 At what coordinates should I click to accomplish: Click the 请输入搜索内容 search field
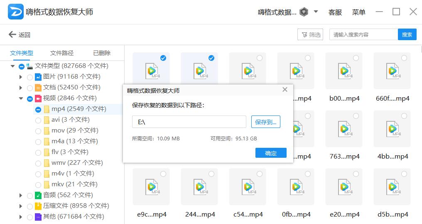363,35
